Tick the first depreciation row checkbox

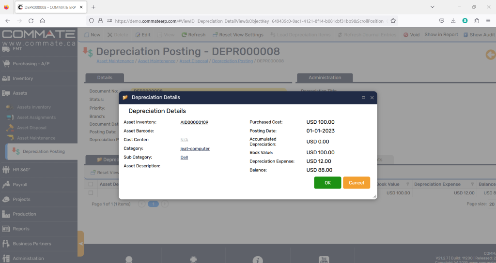click(91, 193)
